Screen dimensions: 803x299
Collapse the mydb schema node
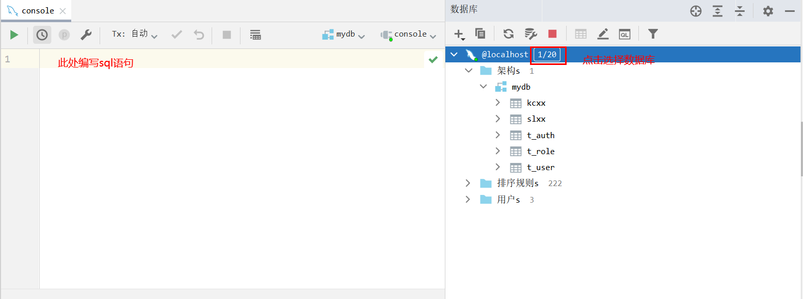tap(483, 87)
